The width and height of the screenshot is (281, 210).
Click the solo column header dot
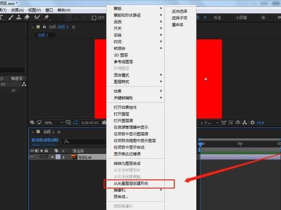click(x=42, y=151)
